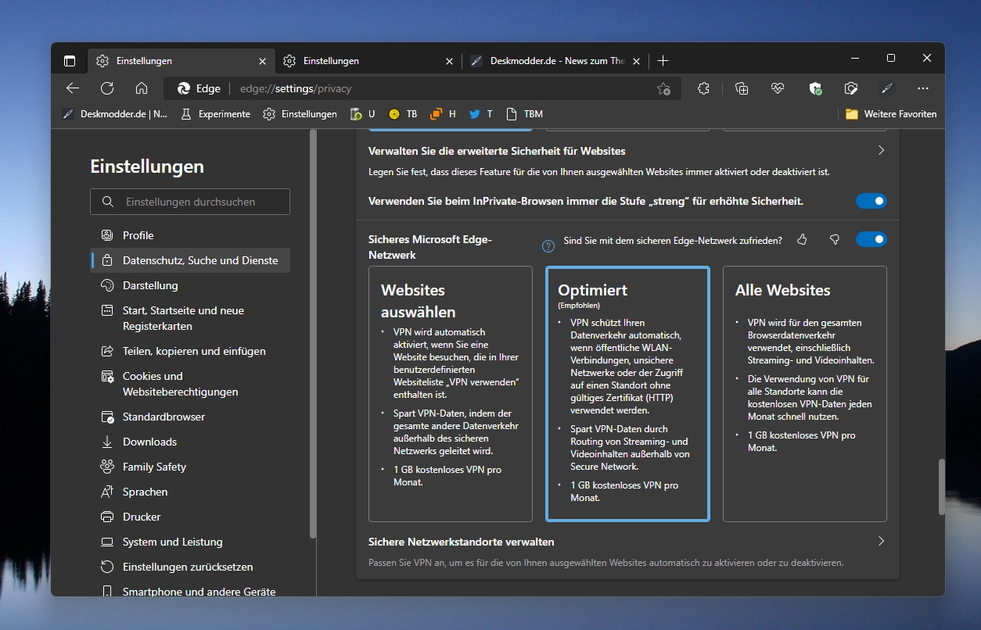Viewport: 981px width, 630px height.
Task: Close the first Einstellungen tab
Action: click(x=262, y=61)
